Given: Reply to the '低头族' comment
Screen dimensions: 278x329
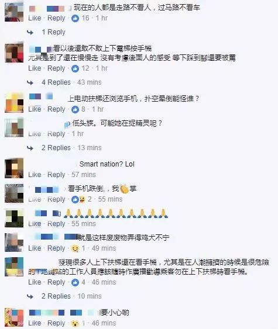Looking at the screenshot, I should [56, 134].
